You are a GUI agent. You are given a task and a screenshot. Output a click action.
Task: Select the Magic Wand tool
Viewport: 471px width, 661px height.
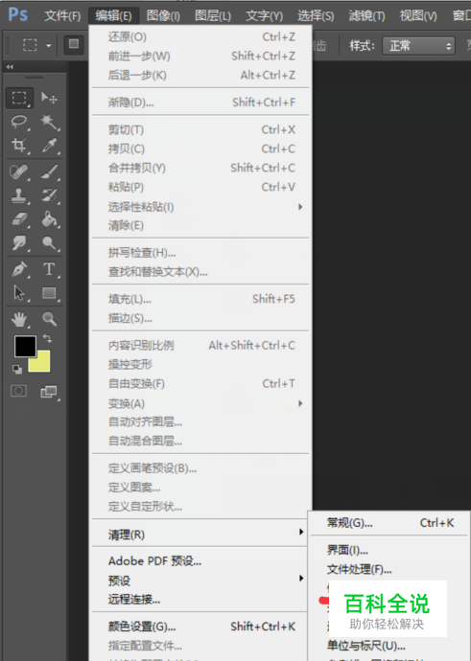click(49, 122)
